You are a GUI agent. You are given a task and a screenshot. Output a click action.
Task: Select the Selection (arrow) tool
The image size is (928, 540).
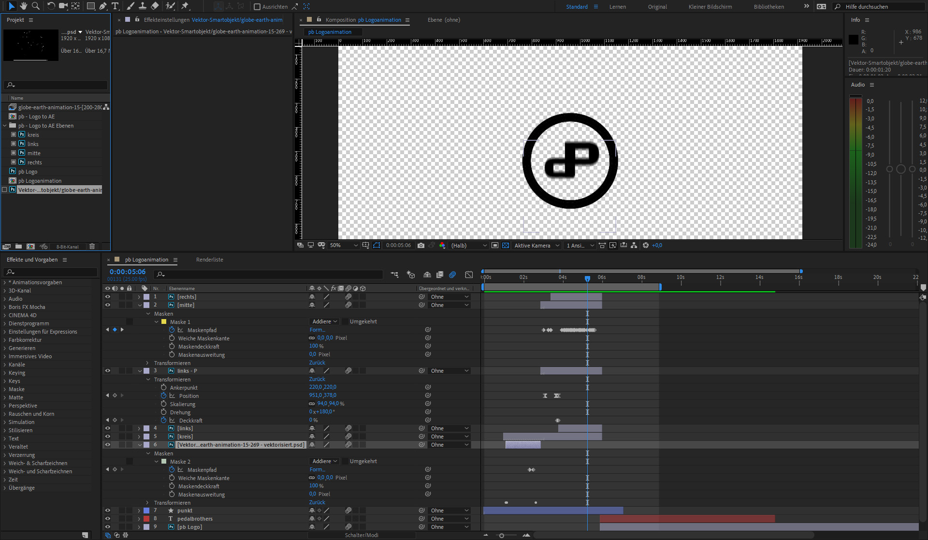coord(12,6)
